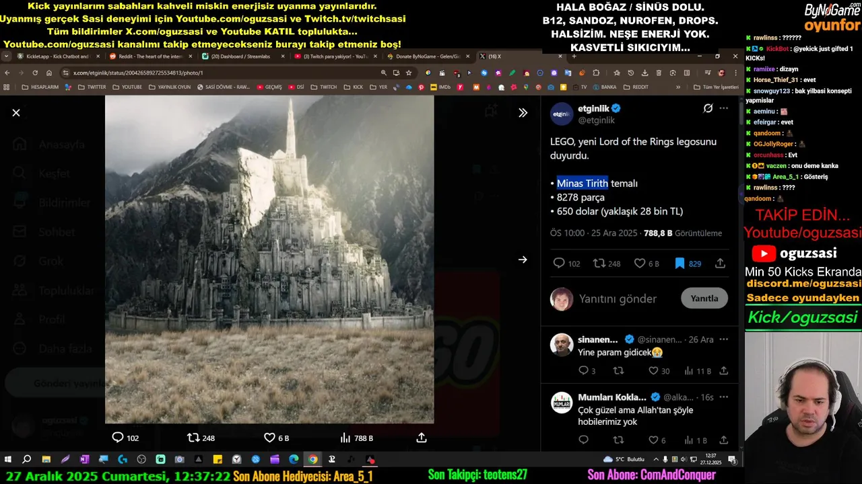Image resolution: width=862 pixels, height=484 pixels.
Task: Open the TWITCH bookmarks folder
Action: point(323,87)
